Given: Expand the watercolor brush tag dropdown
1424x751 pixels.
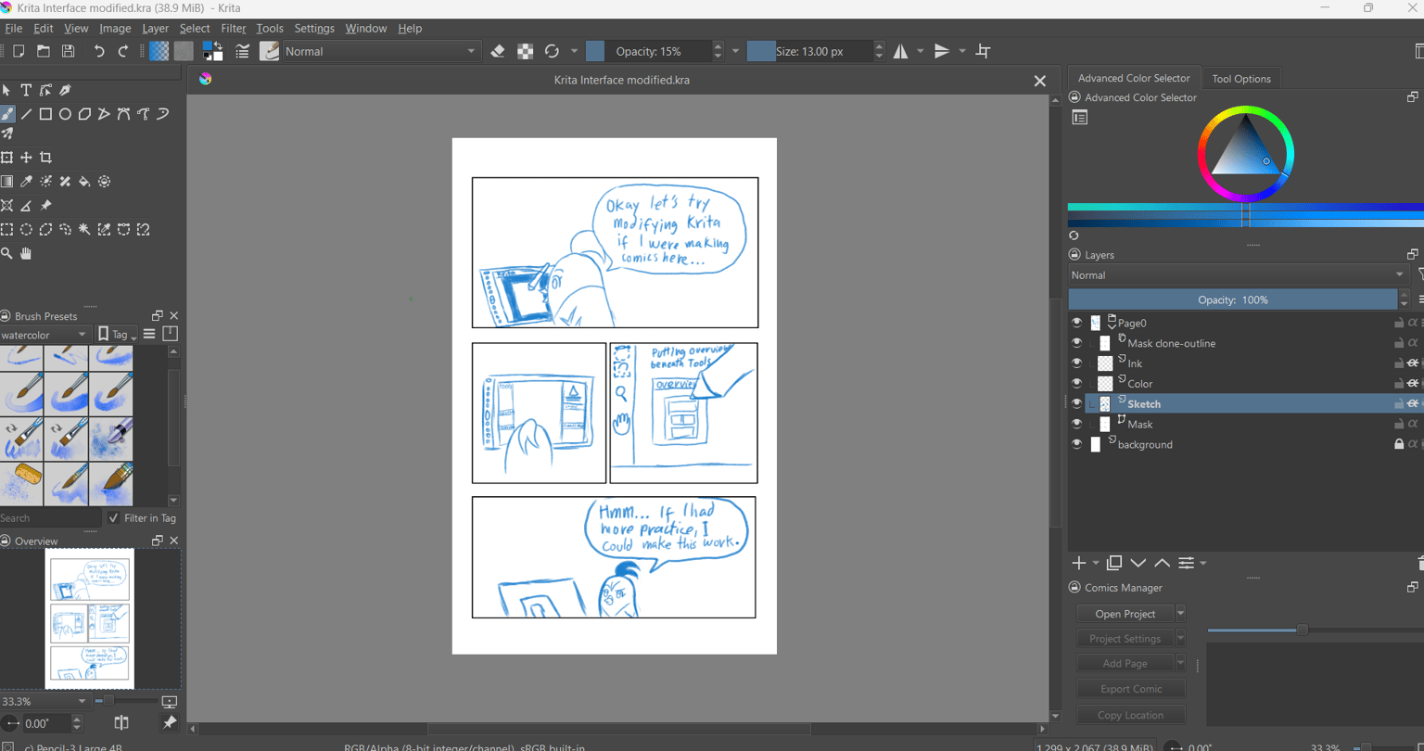Looking at the screenshot, I should 44,335.
